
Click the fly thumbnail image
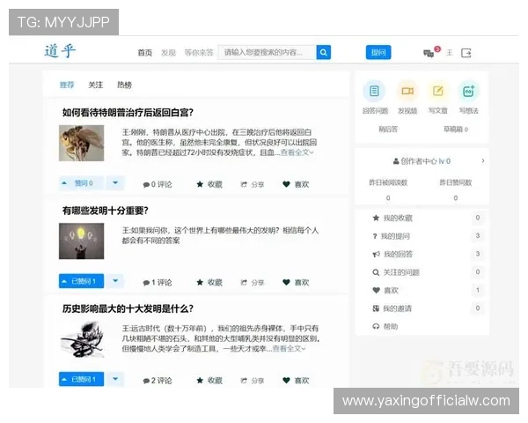point(82,143)
